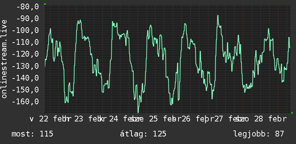The width and height of the screenshot is (296, 144).
Task: Click the '23 febr' date label
Action: 88,119
